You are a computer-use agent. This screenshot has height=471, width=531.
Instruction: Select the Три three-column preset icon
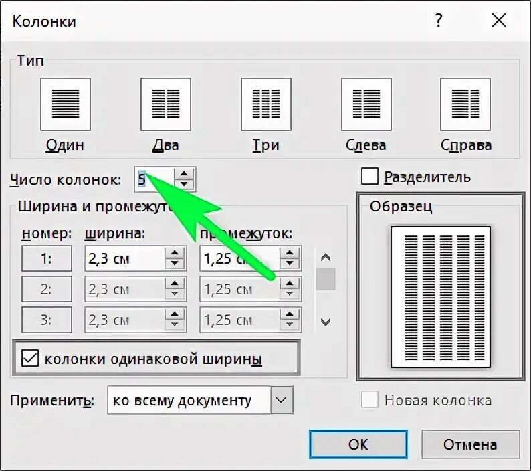[266, 104]
